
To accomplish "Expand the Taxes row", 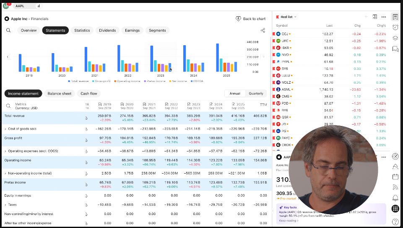I will click(x=5, y=205).
